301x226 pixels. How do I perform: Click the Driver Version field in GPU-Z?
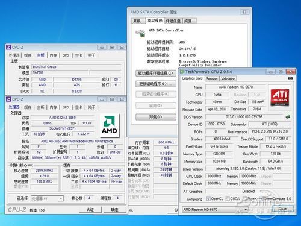click(x=248, y=169)
